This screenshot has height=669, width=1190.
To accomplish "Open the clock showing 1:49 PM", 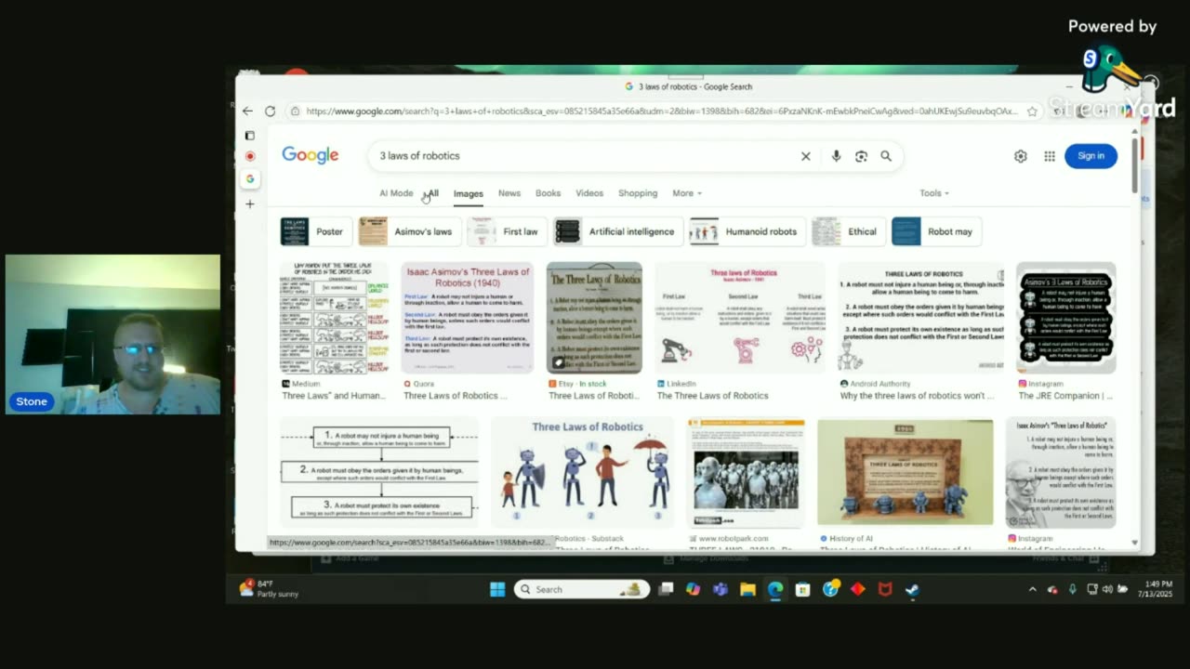I will 1157,589.
